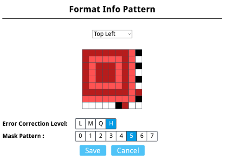Save the format info pattern
Image resolution: width=226 pixels, height=160 pixels.
tap(93, 151)
